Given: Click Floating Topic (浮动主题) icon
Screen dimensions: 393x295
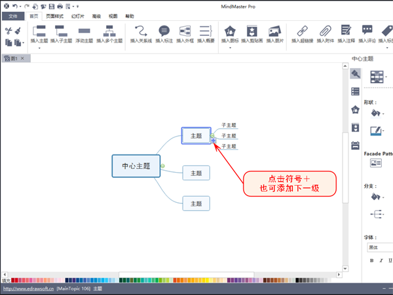Looking at the screenshot, I should click(84, 31).
